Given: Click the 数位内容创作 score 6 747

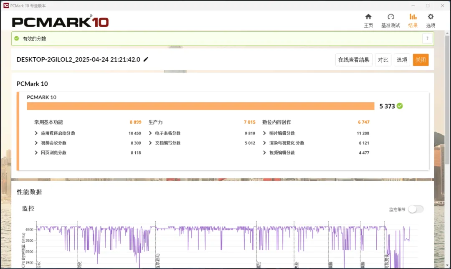Looking at the screenshot, I should (x=364, y=122).
